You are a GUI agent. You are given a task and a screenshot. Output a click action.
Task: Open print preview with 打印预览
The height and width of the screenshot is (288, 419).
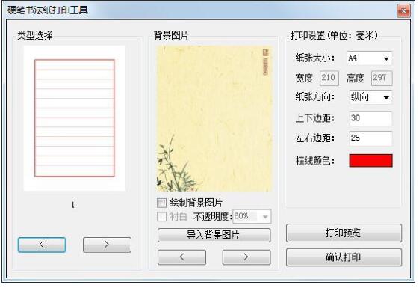(x=344, y=233)
